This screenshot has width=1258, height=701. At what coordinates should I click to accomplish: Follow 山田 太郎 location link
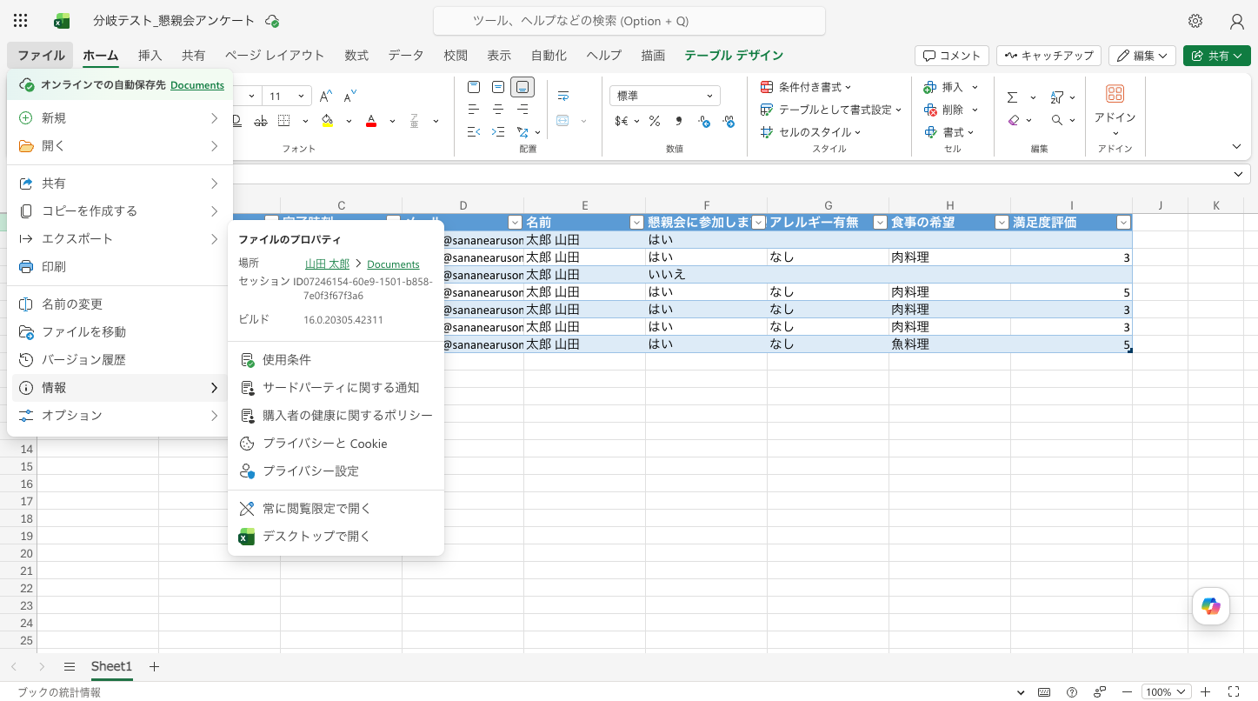pos(327,264)
